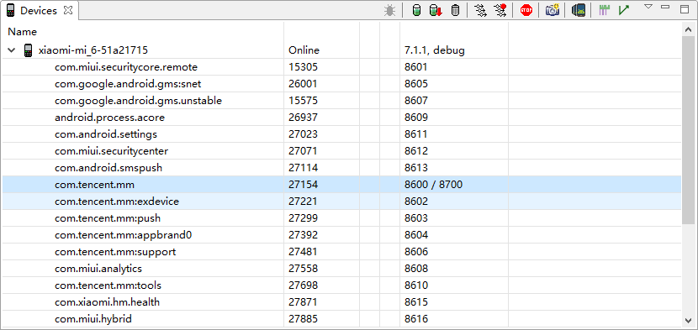This screenshot has height=330, width=698.
Task: Open the Devices view menu triangle
Action: coord(648,7)
